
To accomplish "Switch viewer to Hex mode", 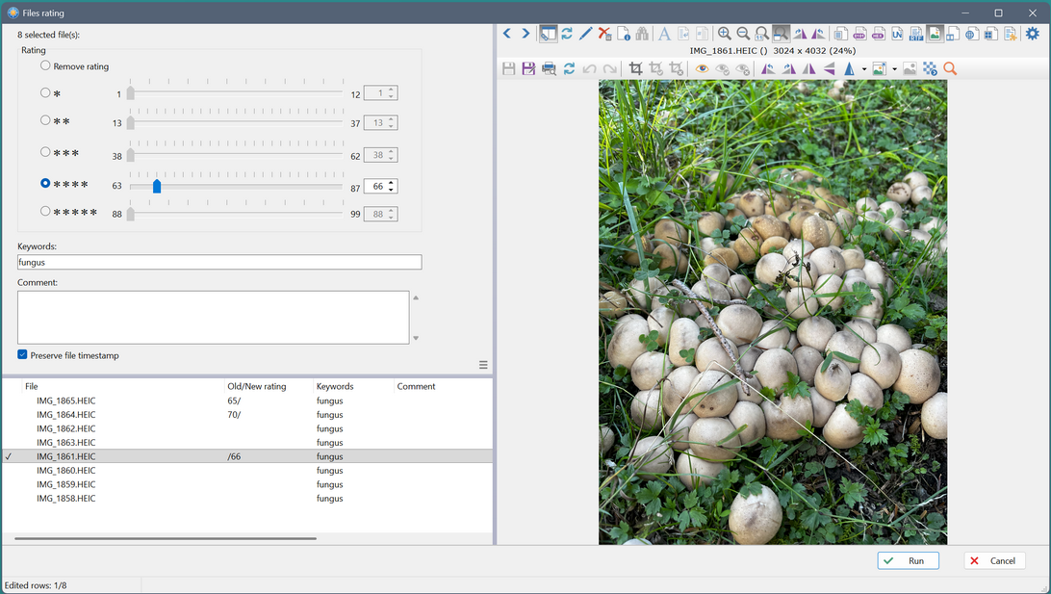I will tap(877, 34).
